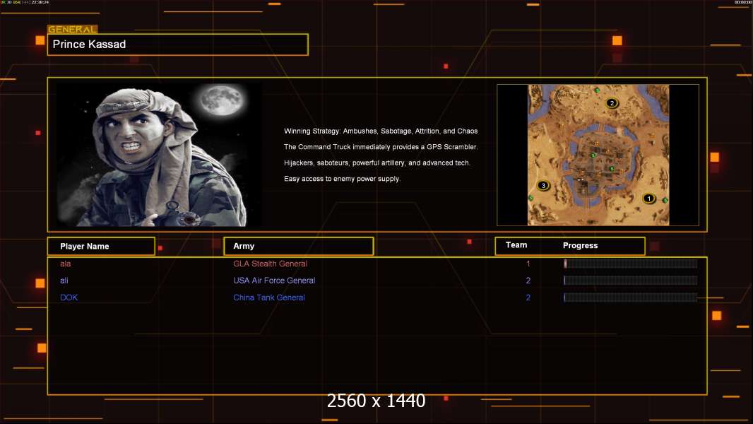
Task: Click the Team column header
Action: [x=516, y=245]
